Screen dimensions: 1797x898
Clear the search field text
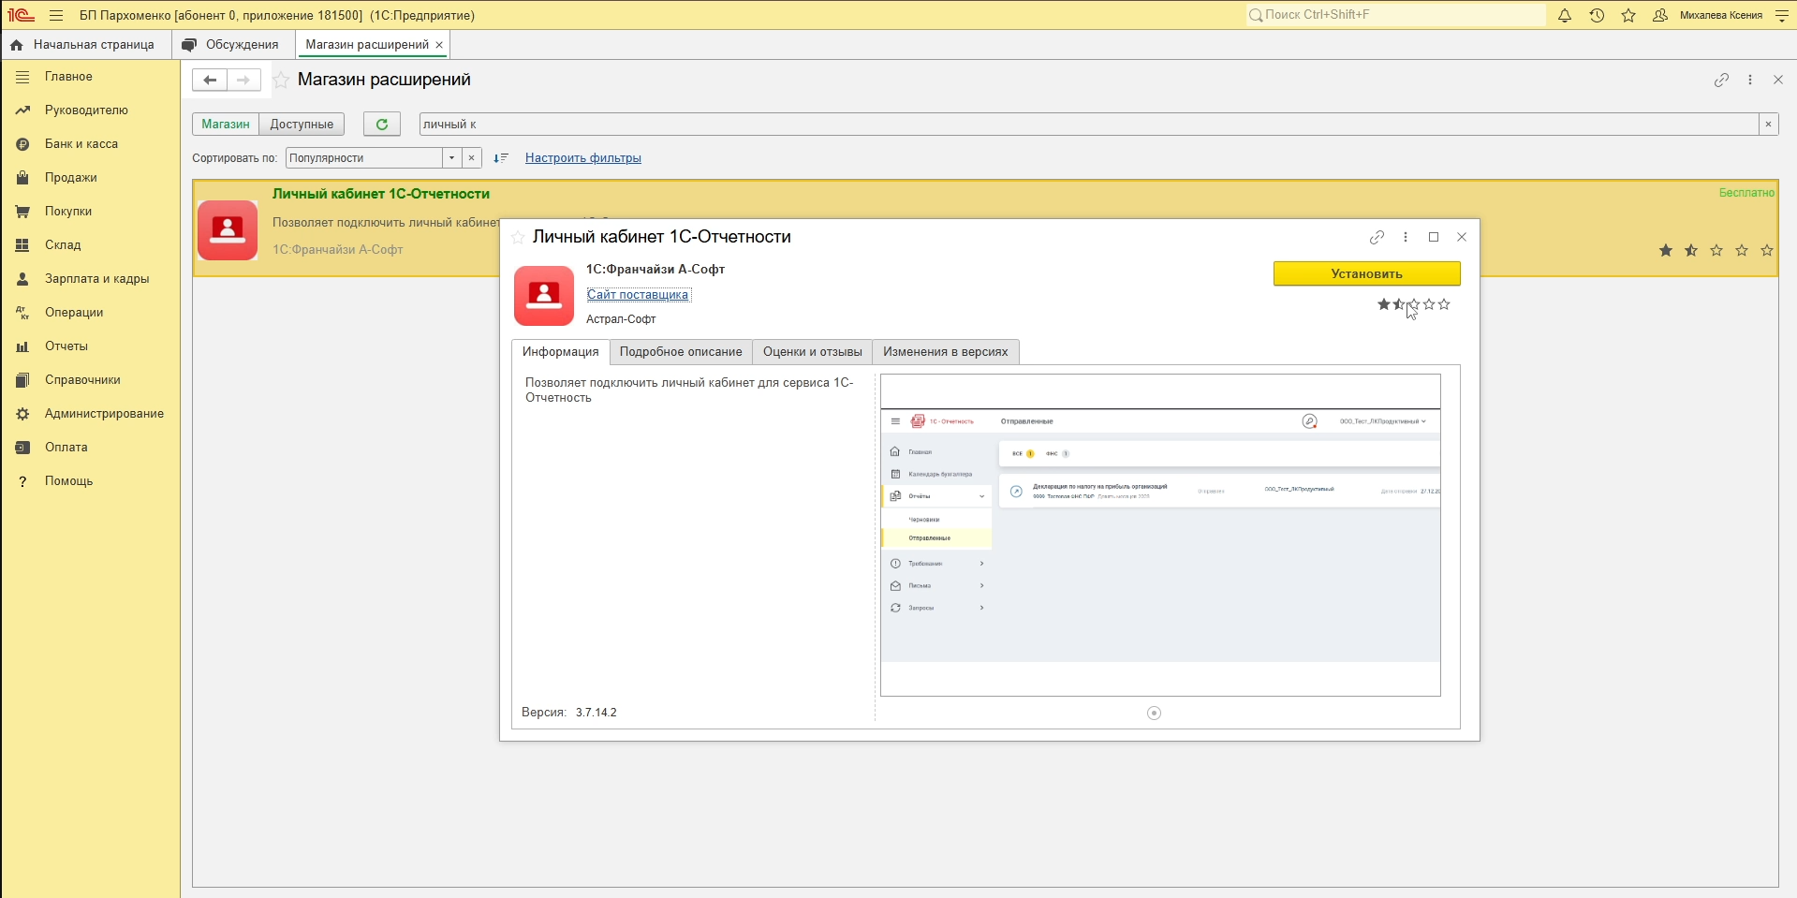(x=1768, y=124)
